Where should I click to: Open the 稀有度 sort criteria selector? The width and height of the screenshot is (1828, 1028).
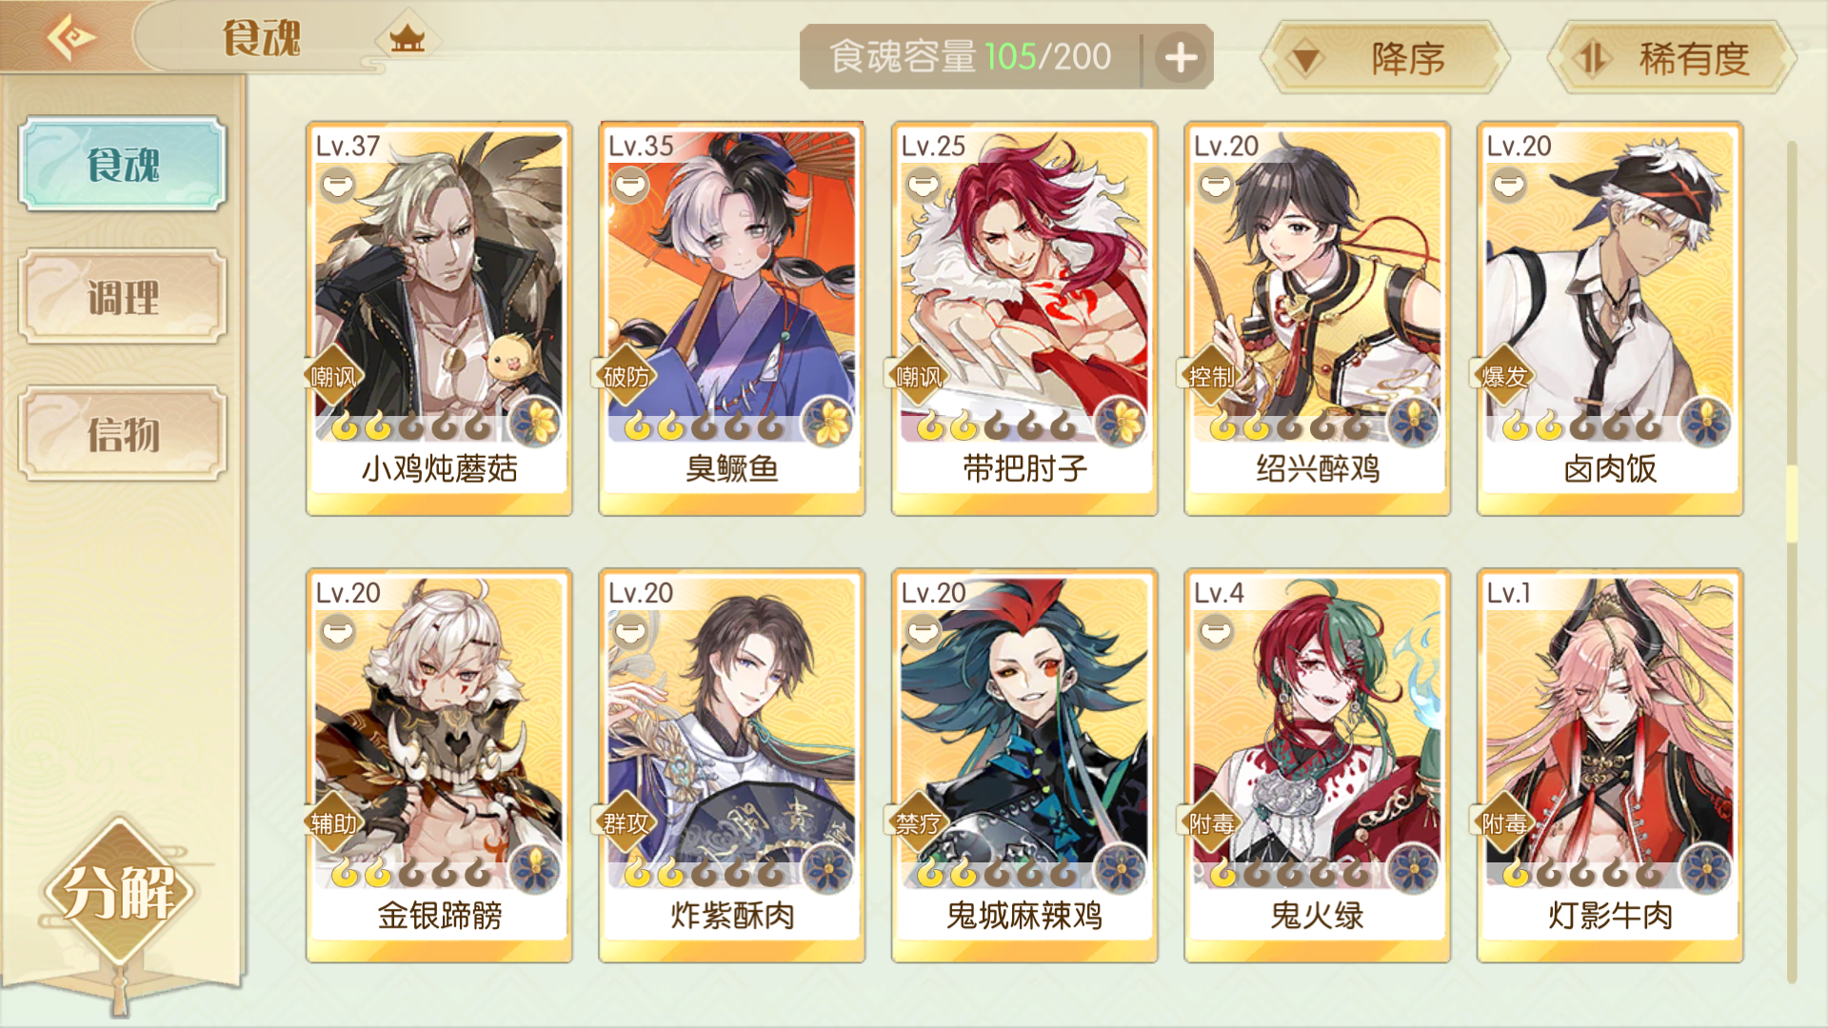coord(1672,59)
